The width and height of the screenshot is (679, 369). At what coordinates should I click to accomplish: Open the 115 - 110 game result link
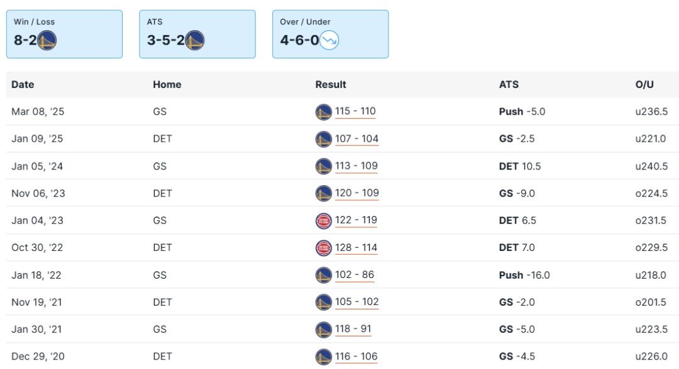355,112
